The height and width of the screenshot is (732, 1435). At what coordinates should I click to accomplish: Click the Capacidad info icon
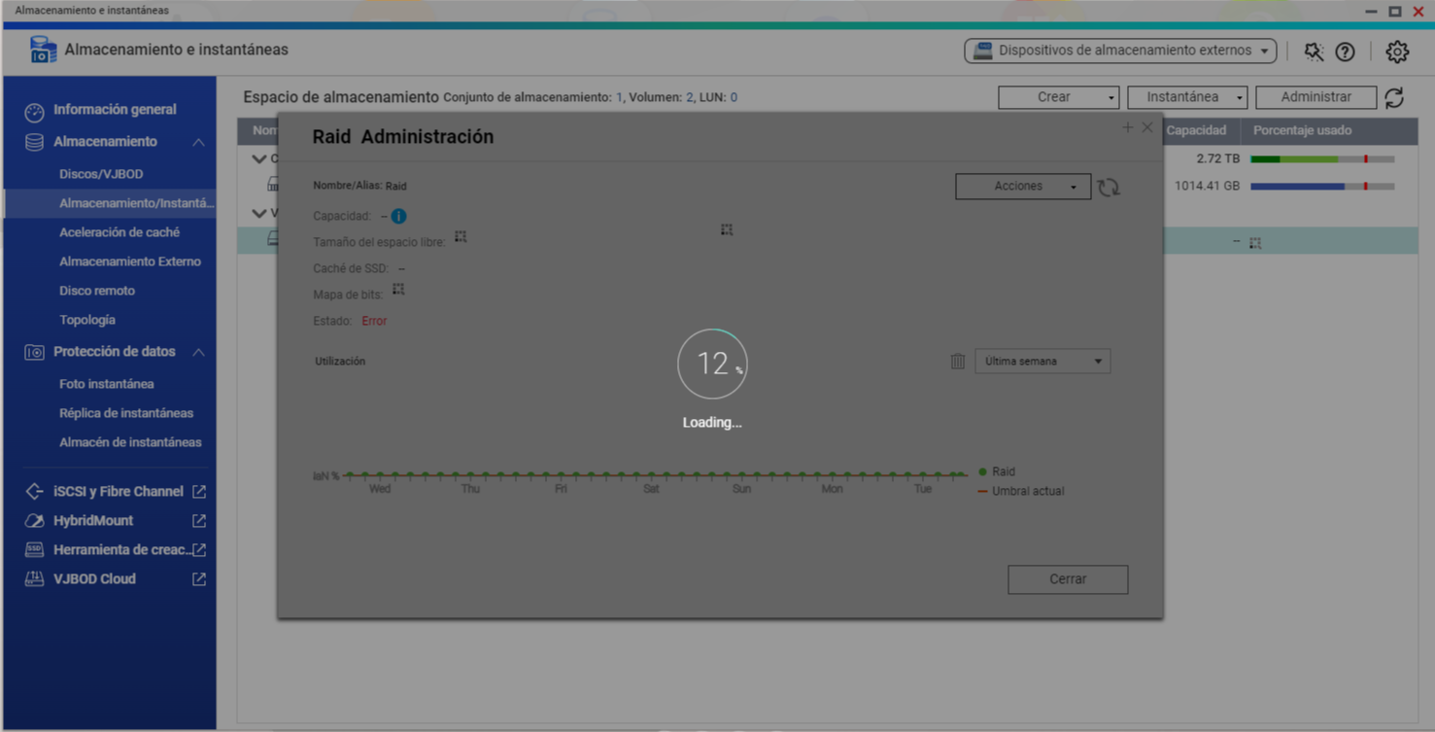pos(398,216)
